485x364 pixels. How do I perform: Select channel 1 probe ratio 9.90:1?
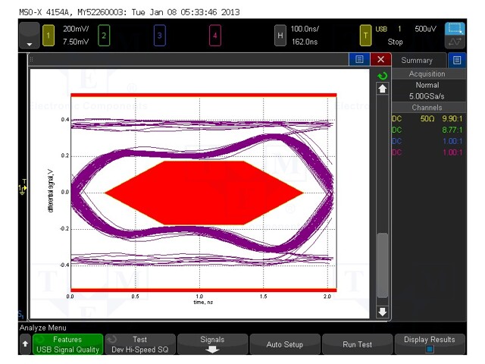[452, 118]
